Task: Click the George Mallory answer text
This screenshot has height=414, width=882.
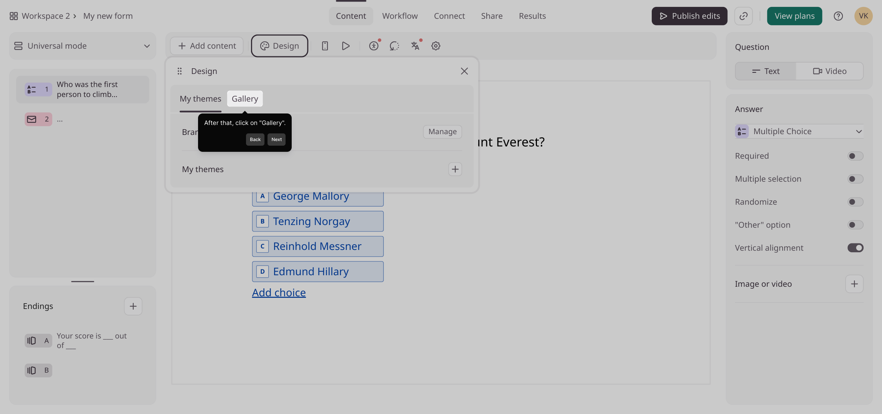Action: tap(311, 196)
